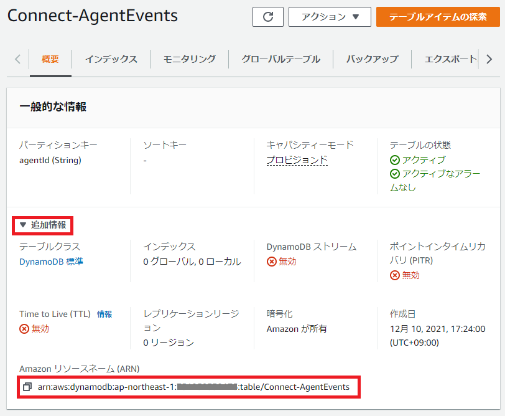Click the 一般的な情報 section heading

53,106
